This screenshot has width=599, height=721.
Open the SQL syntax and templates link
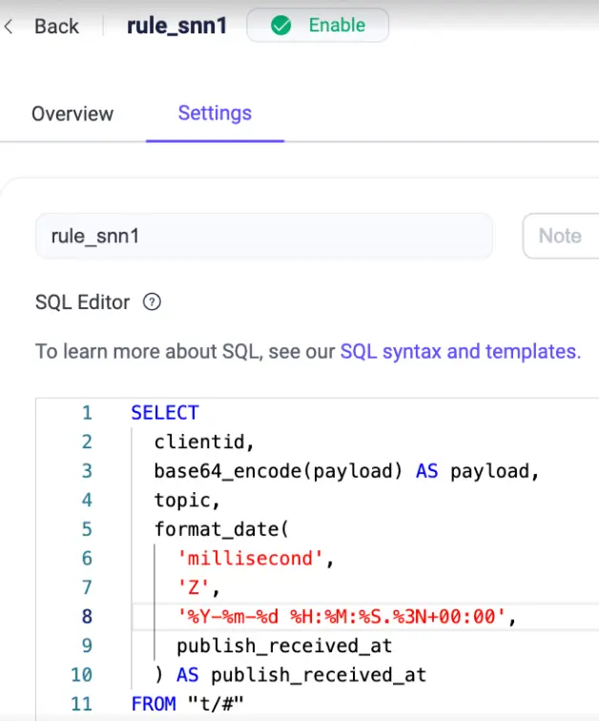(x=460, y=351)
